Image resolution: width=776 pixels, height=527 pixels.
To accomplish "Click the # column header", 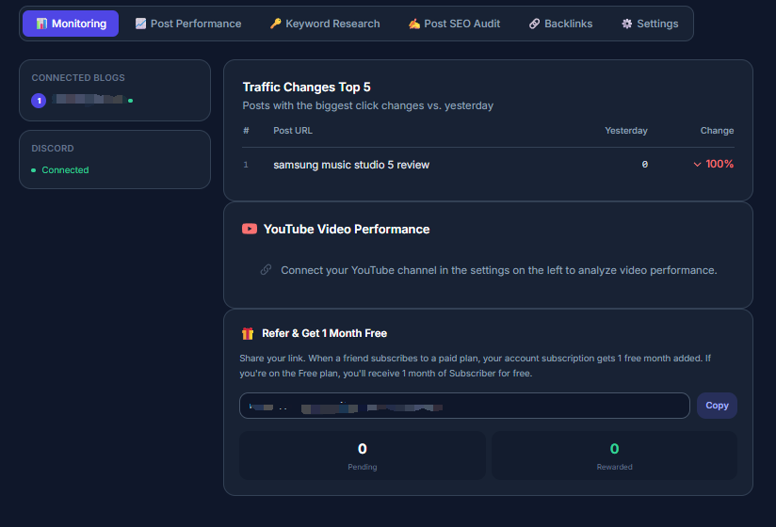I will click(x=246, y=131).
